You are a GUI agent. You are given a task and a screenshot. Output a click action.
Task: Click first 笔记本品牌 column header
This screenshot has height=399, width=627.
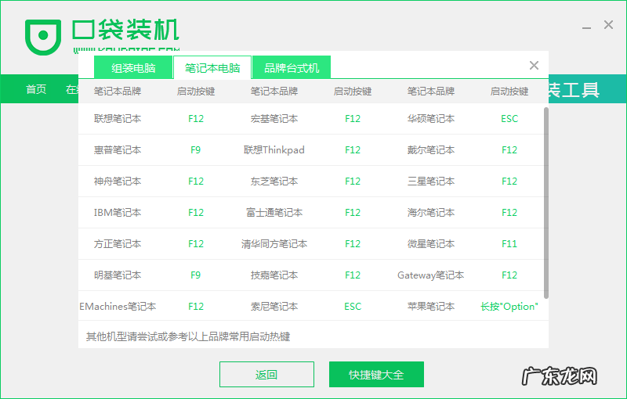pyautogui.click(x=118, y=92)
